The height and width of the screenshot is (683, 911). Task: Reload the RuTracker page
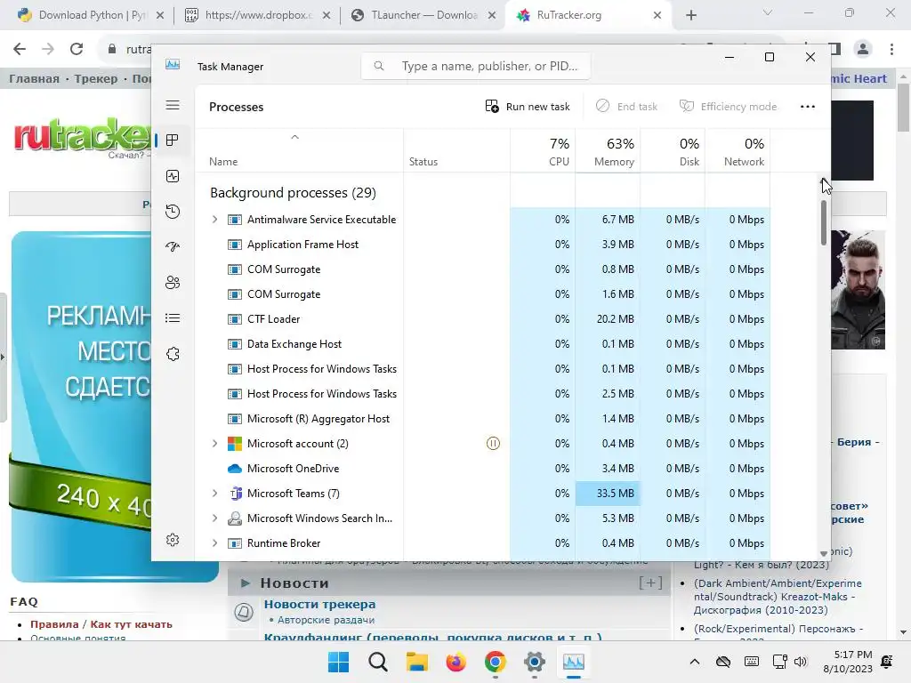click(77, 49)
